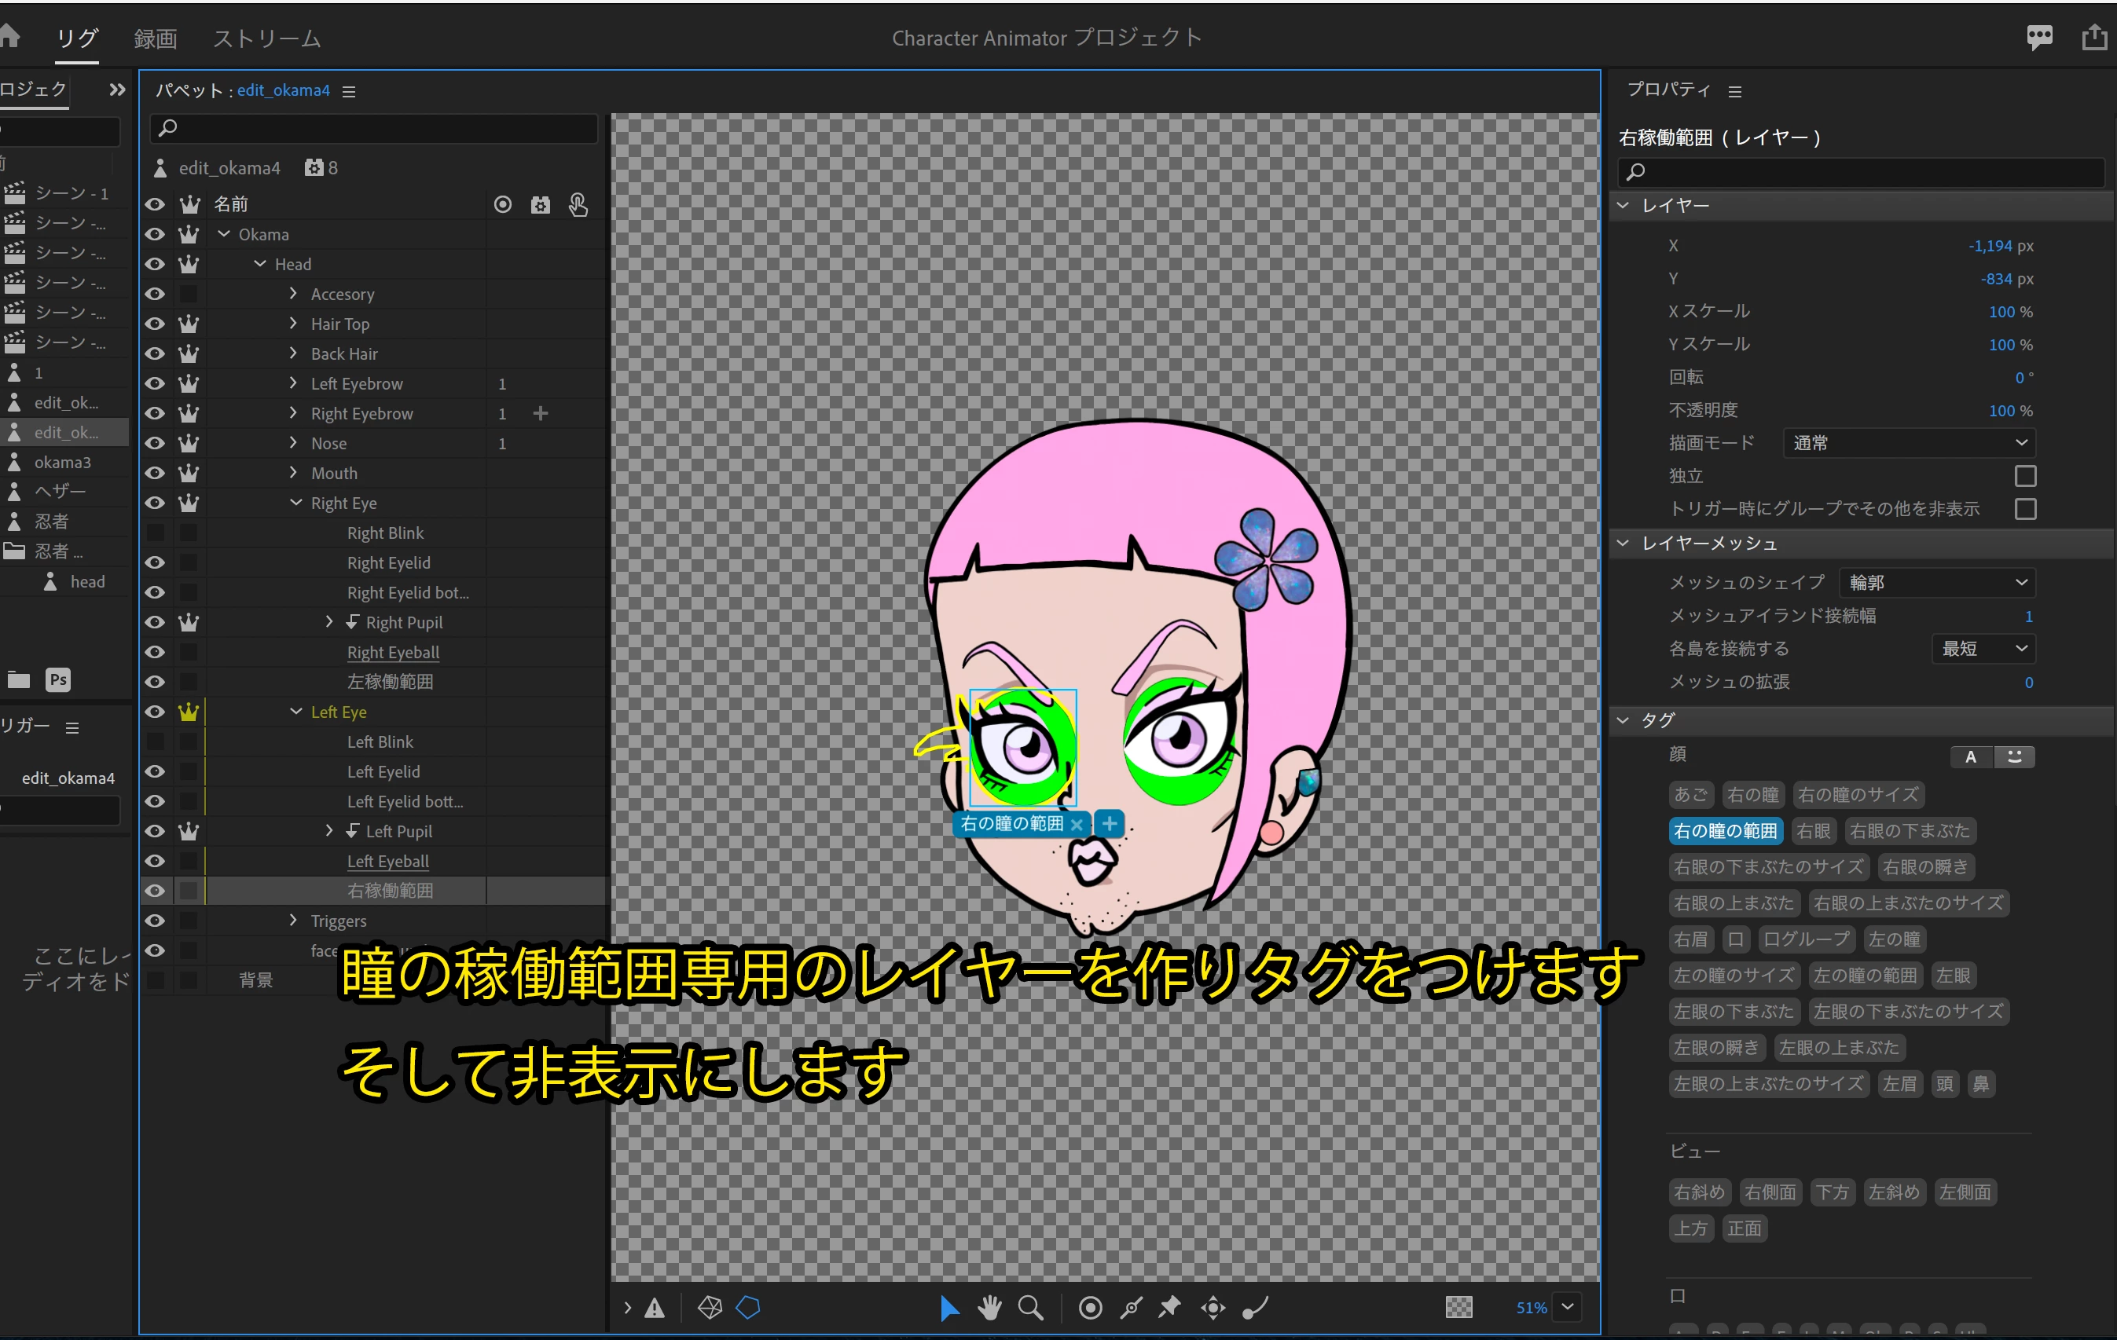The image size is (2117, 1340).
Task: Click the puppet layer search field
Action: [x=373, y=128]
